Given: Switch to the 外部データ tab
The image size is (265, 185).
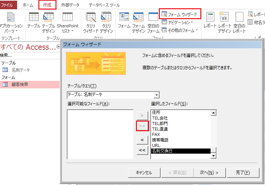Looking at the screenshot, I should tap(70, 5).
